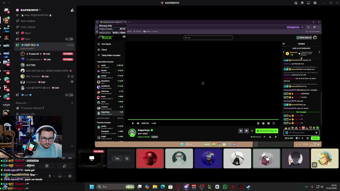Next gifter arrow in Kick leaderboard
This screenshot has width=340, height=191.
pos(319,52)
